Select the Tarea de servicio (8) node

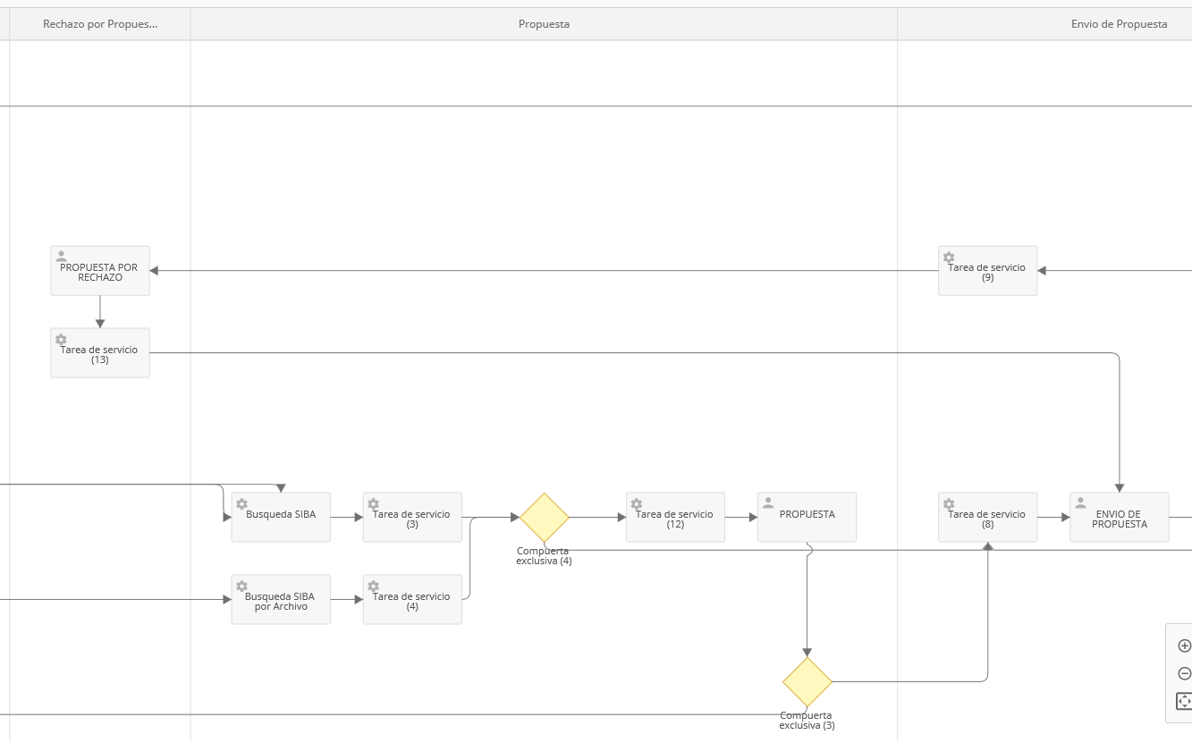(x=987, y=518)
